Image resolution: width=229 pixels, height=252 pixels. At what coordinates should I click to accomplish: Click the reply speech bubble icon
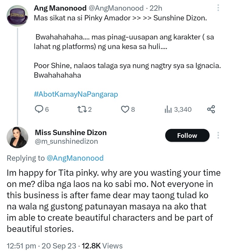point(39,109)
